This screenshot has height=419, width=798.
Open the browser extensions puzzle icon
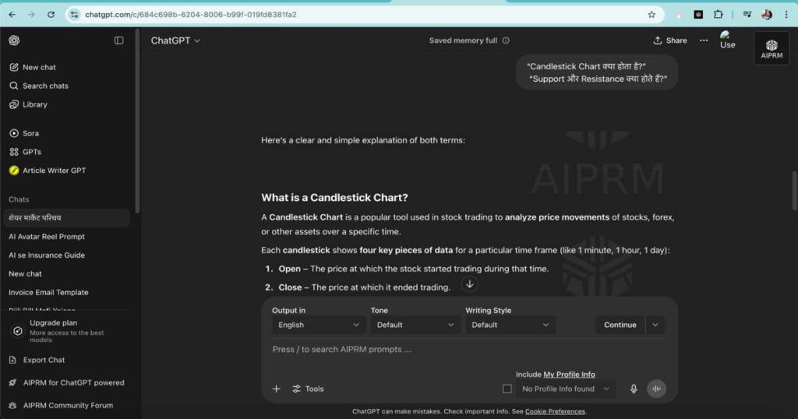718,15
